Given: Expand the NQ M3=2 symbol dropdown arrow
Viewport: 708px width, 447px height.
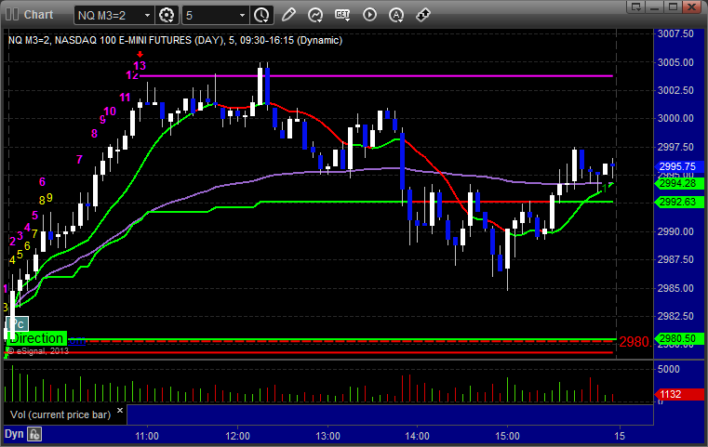Looking at the screenshot, I should pyautogui.click(x=147, y=16).
